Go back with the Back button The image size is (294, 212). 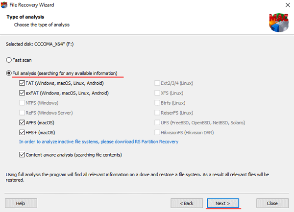(x=187, y=203)
